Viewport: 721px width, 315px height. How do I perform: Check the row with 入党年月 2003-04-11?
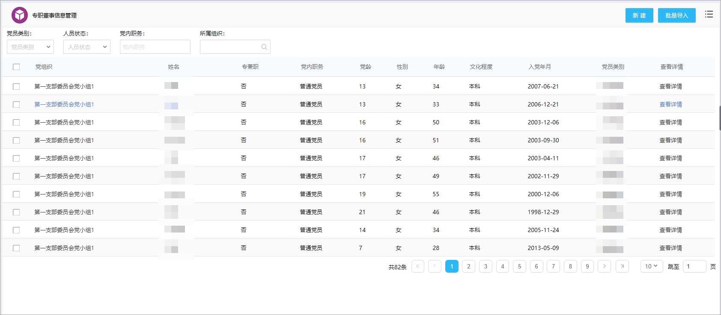[16, 158]
